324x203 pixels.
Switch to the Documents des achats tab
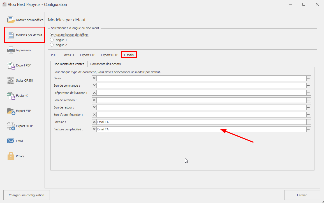pos(105,64)
